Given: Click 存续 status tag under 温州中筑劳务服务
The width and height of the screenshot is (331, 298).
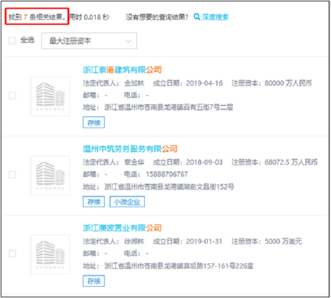Looking at the screenshot, I should [x=94, y=201].
